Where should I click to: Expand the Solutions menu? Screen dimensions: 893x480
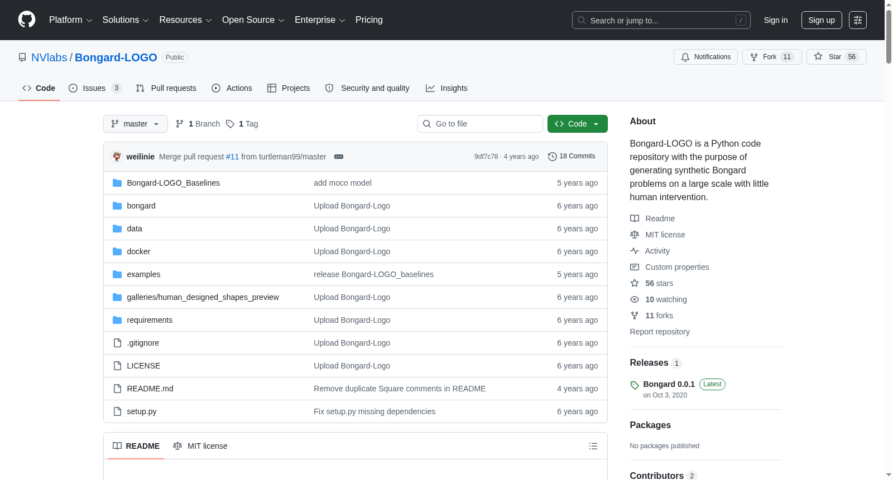click(126, 20)
